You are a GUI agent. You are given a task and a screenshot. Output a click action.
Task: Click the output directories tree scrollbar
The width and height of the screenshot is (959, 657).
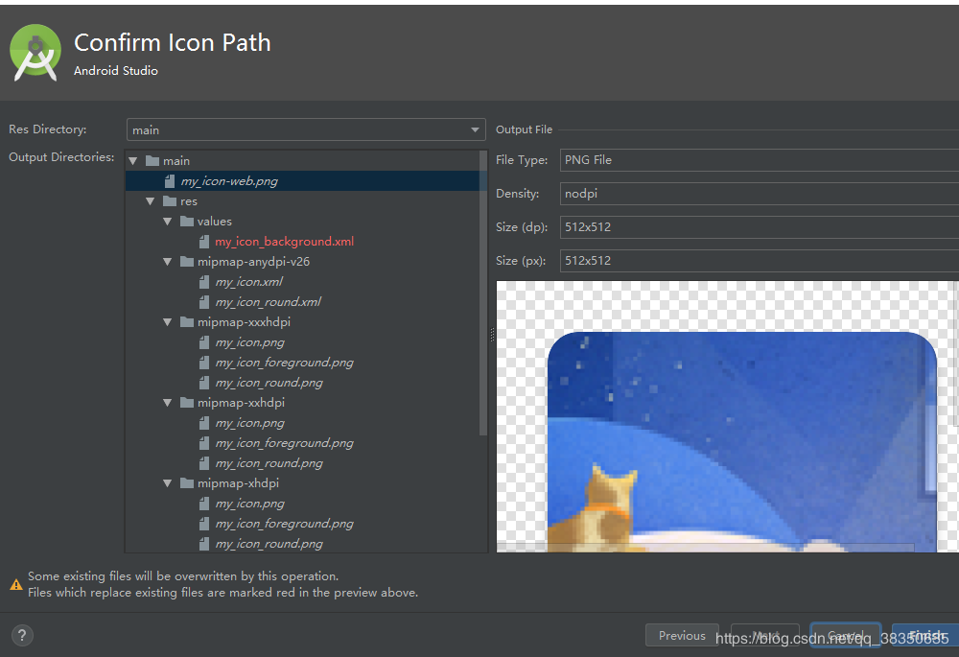click(x=483, y=293)
